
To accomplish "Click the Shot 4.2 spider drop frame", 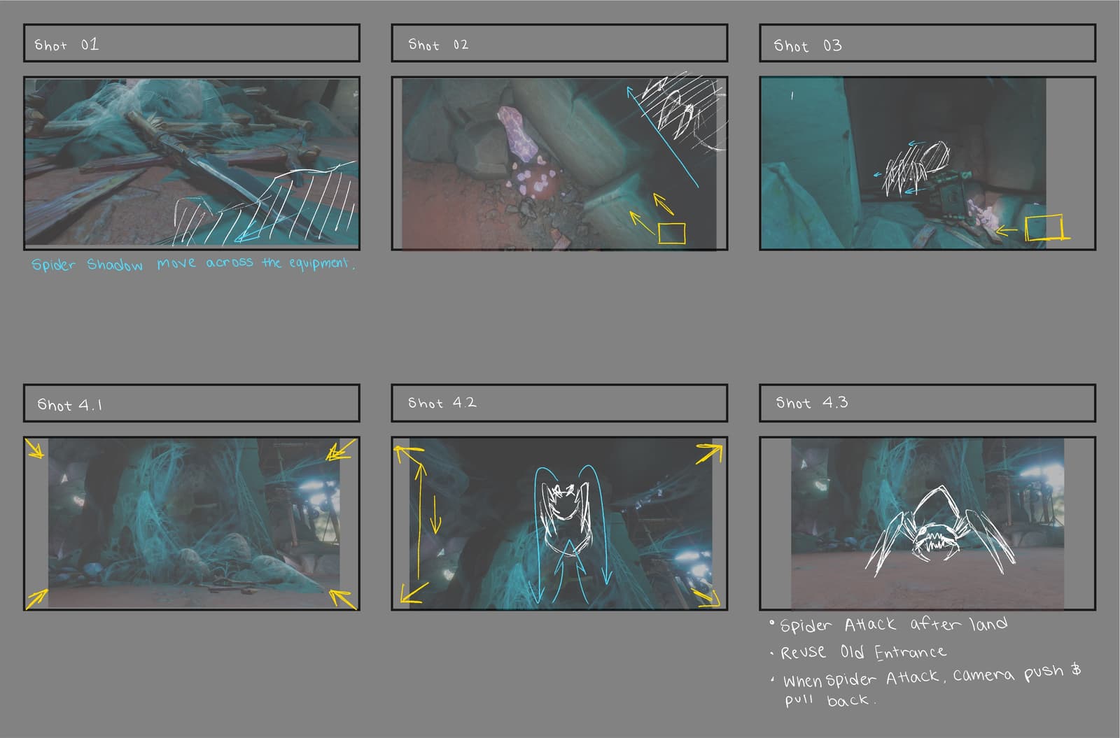I will click(559, 523).
